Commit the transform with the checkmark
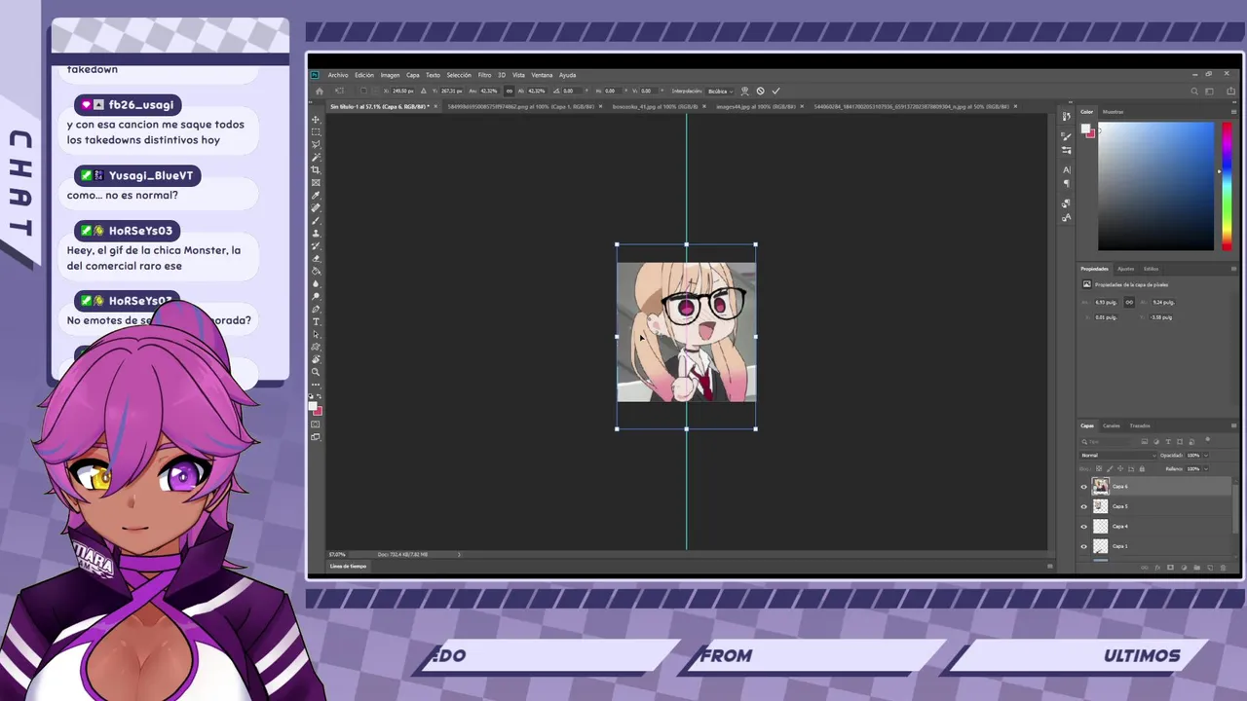This screenshot has height=701, width=1247. pos(776,91)
